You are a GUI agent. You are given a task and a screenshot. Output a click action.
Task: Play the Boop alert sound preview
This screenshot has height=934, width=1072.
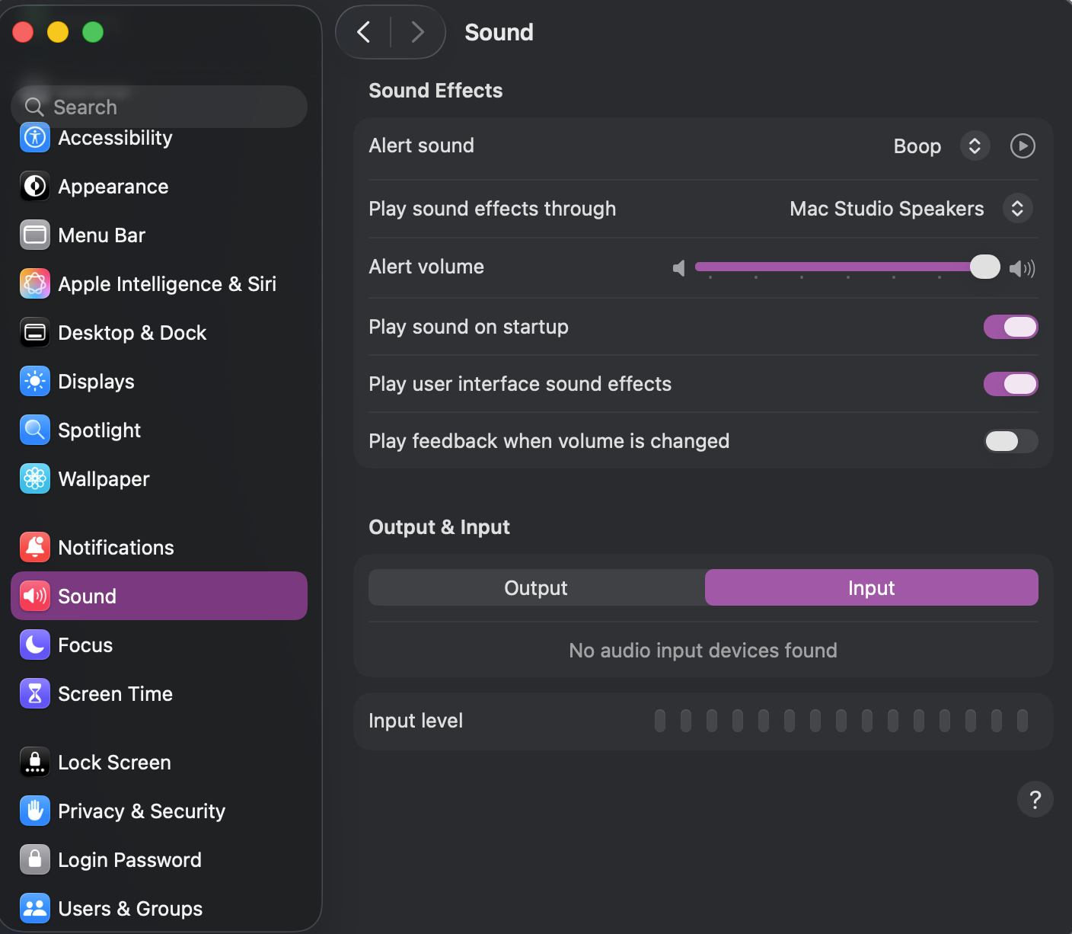click(x=1022, y=146)
